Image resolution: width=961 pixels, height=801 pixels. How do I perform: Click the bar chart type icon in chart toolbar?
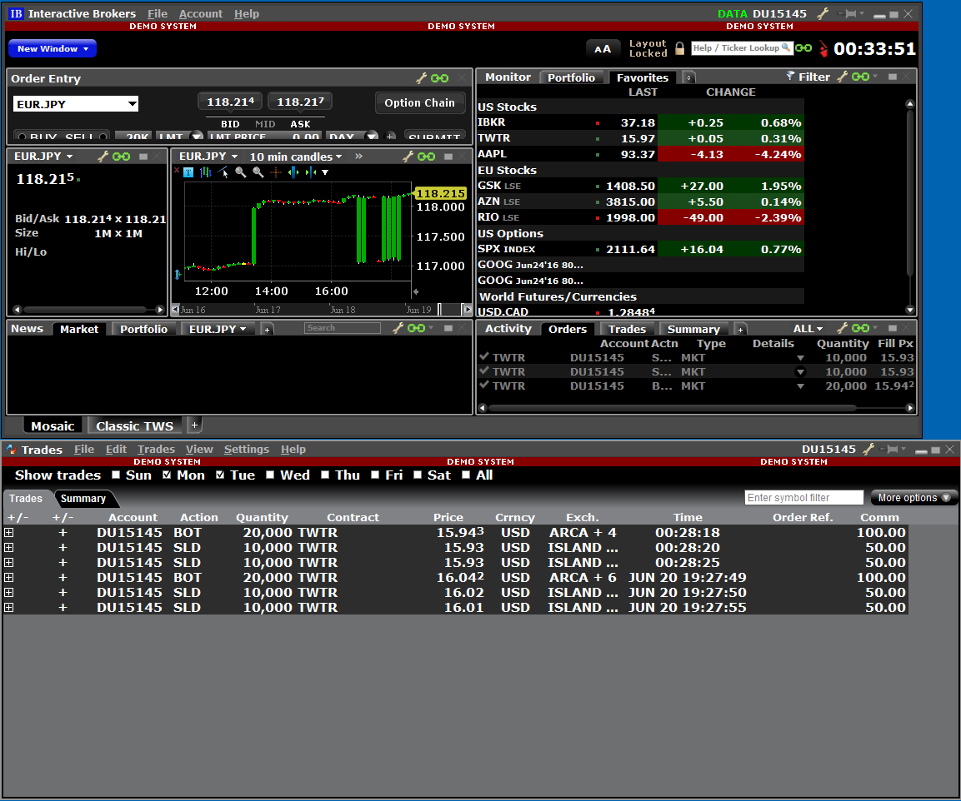205,172
